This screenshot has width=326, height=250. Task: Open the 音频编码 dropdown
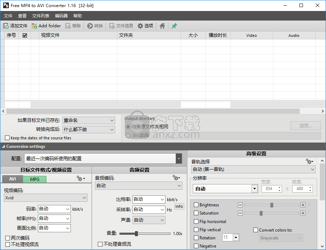139,186
